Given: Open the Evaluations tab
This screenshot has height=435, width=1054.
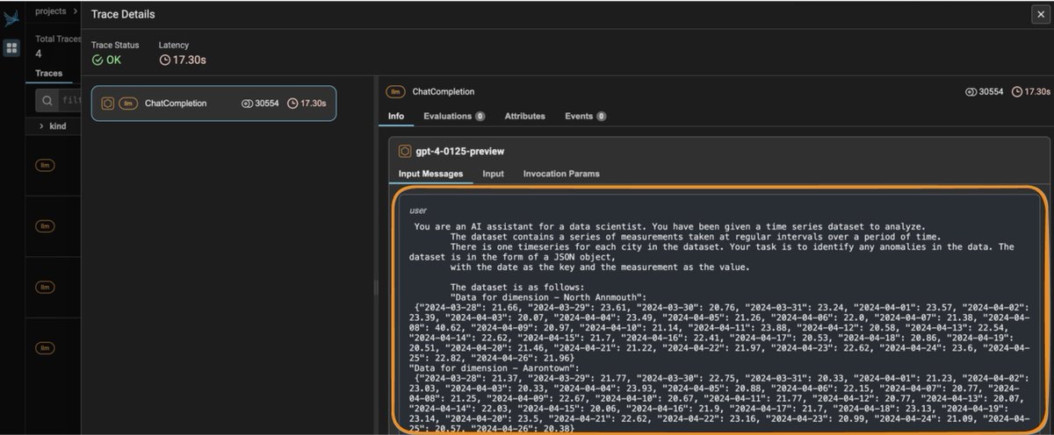Looking at the screenshot, I should pos(454,116).
